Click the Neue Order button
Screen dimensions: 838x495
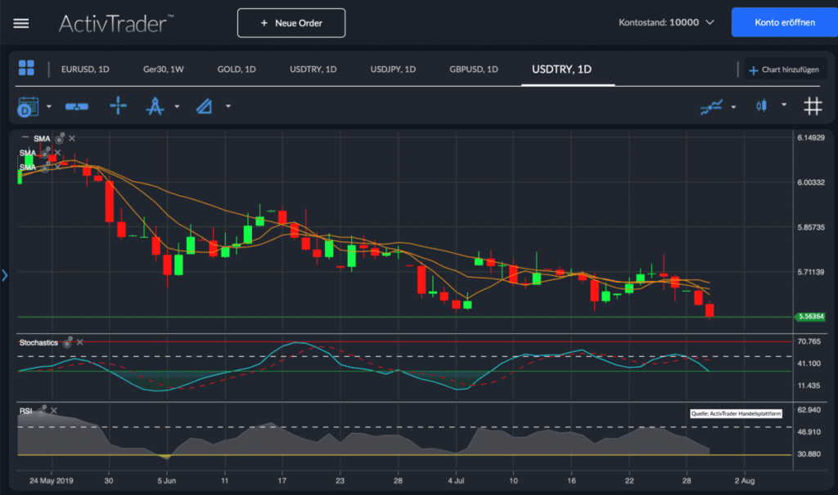click(x=291, y=23)
